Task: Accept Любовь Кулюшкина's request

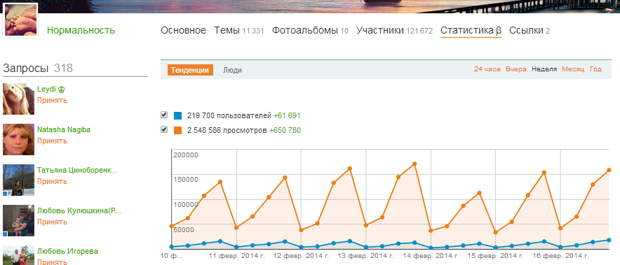Action: (52, 222)
